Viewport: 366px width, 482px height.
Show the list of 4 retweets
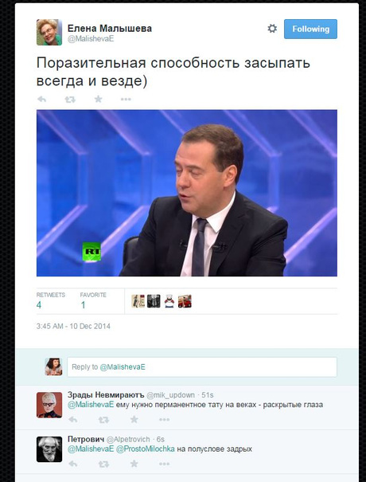tap(51, 301)
